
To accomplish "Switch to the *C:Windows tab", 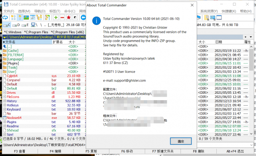I will 12,32.
